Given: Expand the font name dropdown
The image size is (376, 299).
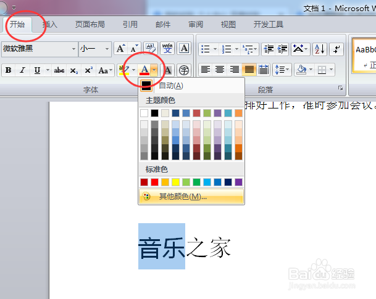Looking at the screenshot, I should [73, 49].
